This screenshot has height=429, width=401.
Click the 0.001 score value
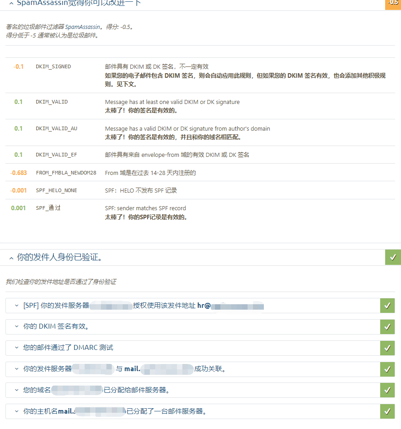[x=19, y=208]
